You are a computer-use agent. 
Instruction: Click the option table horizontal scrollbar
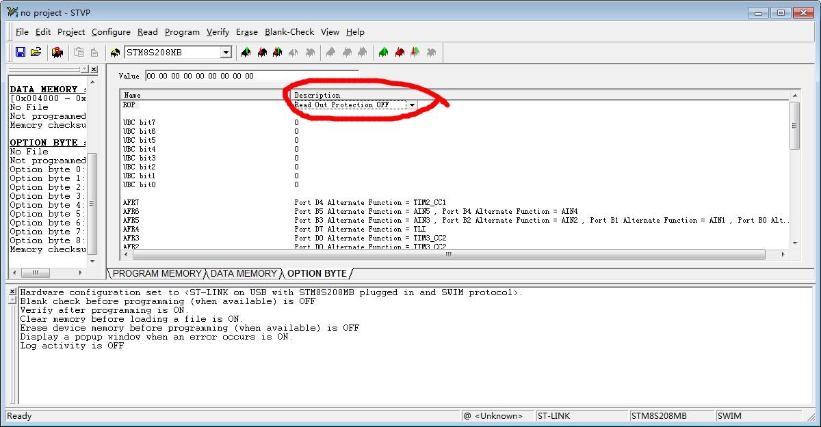tap(449, 255)
